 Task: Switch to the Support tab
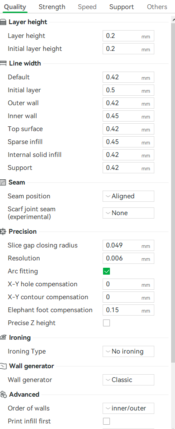(122, 7)
